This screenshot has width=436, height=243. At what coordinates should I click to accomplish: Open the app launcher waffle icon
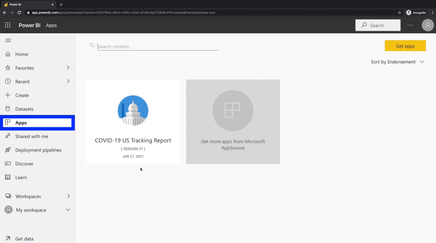pyautogui.click(x=8, y=25)
